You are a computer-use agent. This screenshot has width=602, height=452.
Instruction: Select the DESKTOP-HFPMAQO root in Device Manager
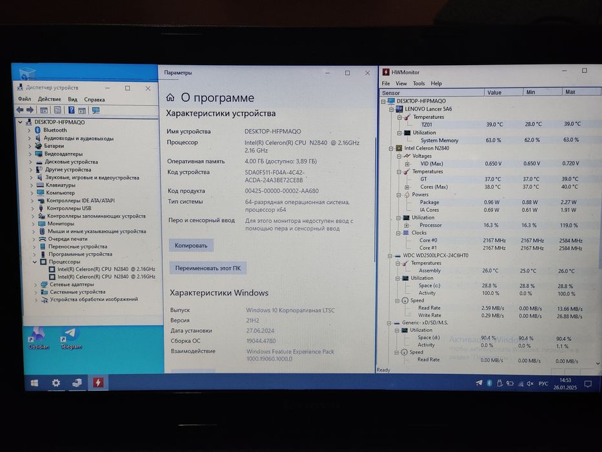[x=59, y=122]
